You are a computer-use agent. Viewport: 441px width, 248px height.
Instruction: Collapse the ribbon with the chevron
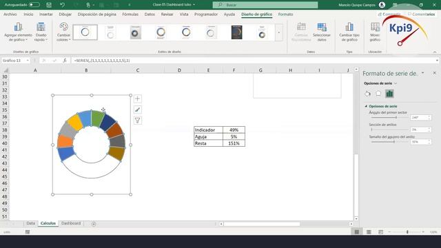[x=435, y=52]
